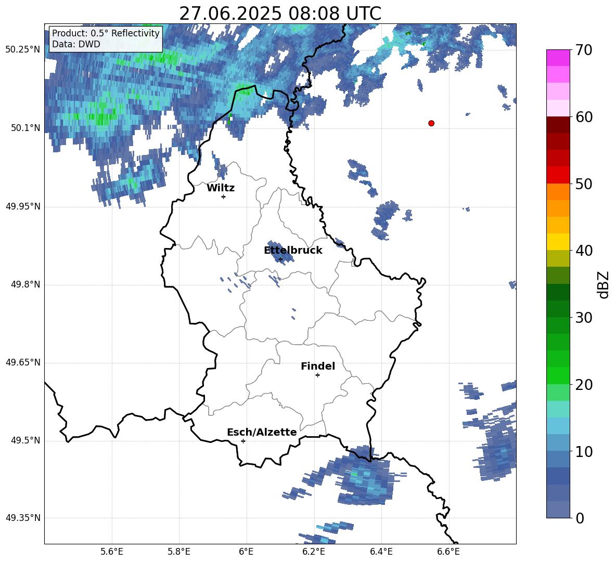Image resolution: width=616 pixels, height=562 pixels.
Task: Pick the bright red swatch just above 50
Action: (x=558, y=175)
